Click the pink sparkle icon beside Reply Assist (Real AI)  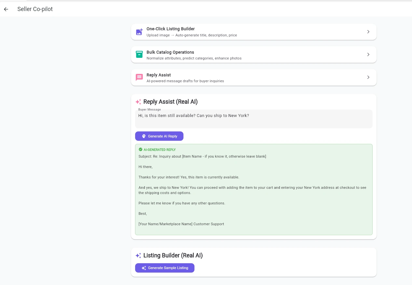138,102
